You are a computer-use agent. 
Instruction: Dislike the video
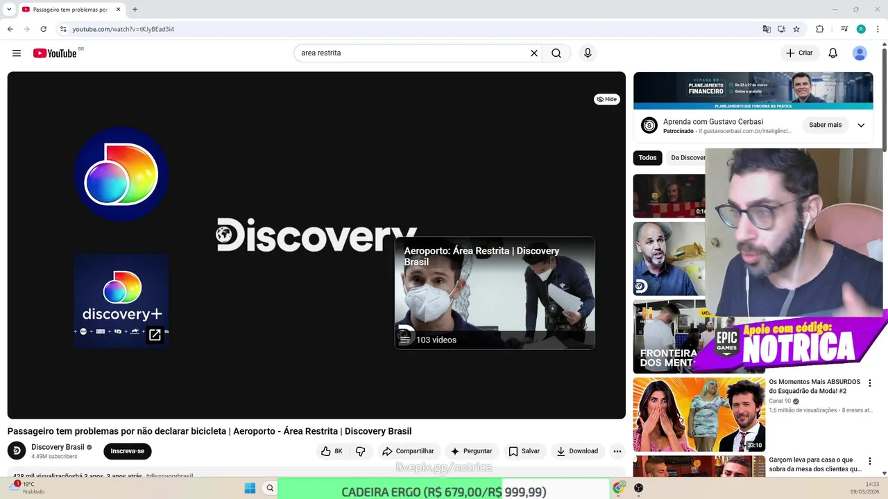pyautogui.click(x=360, y=451)
